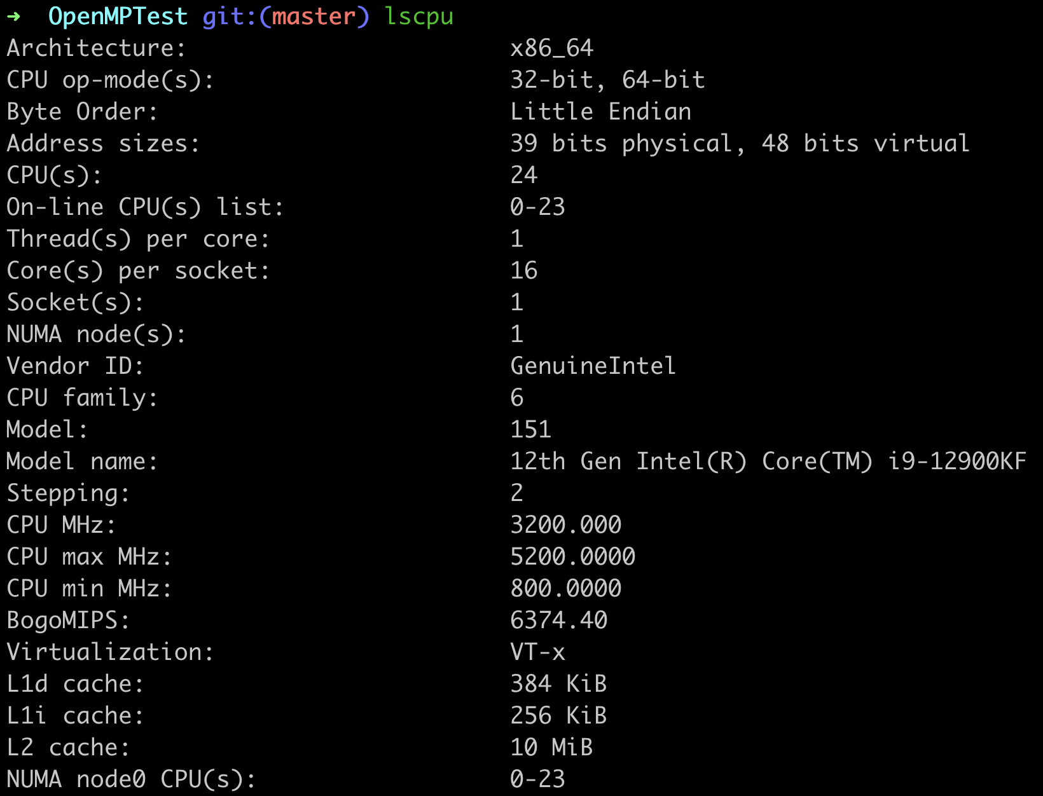Click the Address sizes value text
Image resolution: width=1043 pixels, height=796 pixels.
tap(740, 144)
